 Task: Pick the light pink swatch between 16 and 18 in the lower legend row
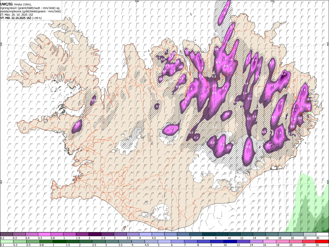(269, 241)
